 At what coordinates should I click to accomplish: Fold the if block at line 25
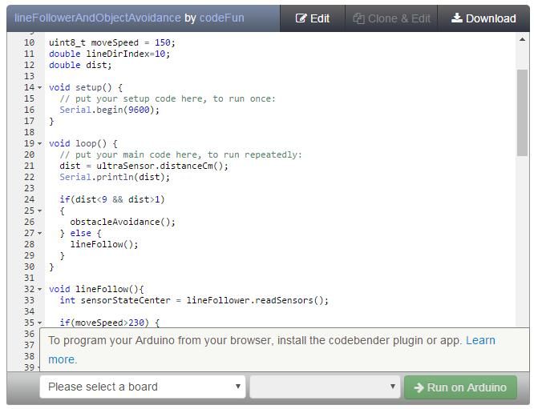tap(39, 211)
